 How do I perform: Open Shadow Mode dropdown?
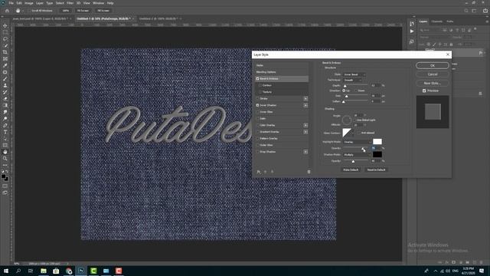tap(357, 155)
